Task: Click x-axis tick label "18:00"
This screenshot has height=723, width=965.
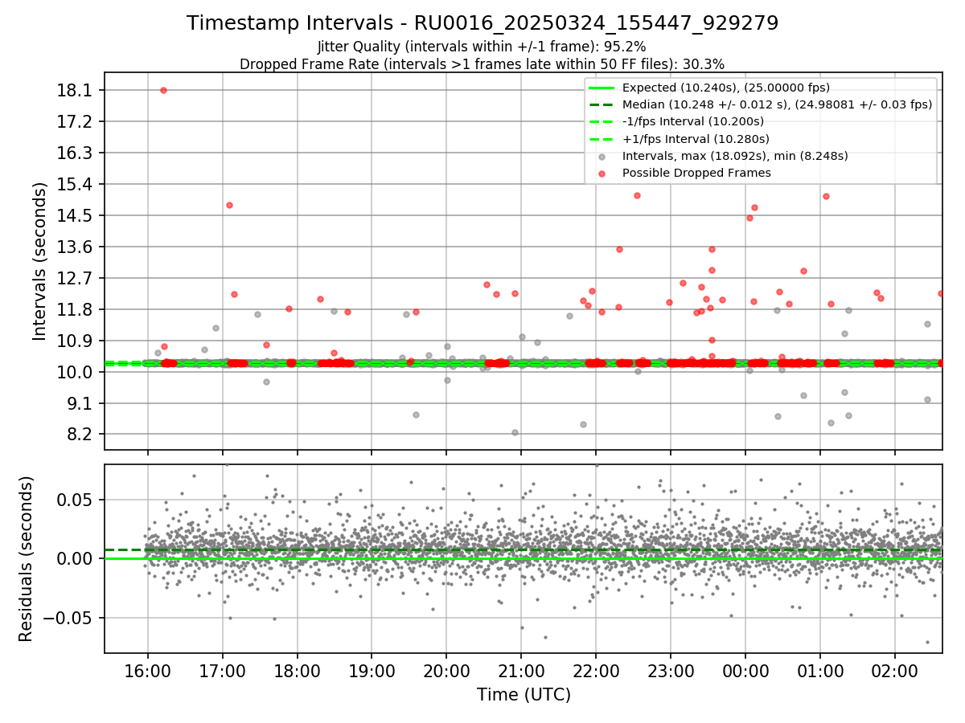Action: click(297, 670)
